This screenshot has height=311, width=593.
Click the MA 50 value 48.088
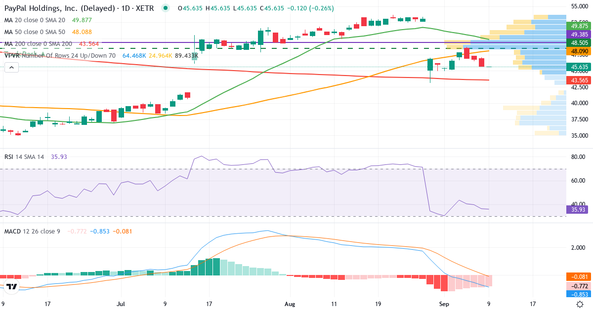[82, 32]
